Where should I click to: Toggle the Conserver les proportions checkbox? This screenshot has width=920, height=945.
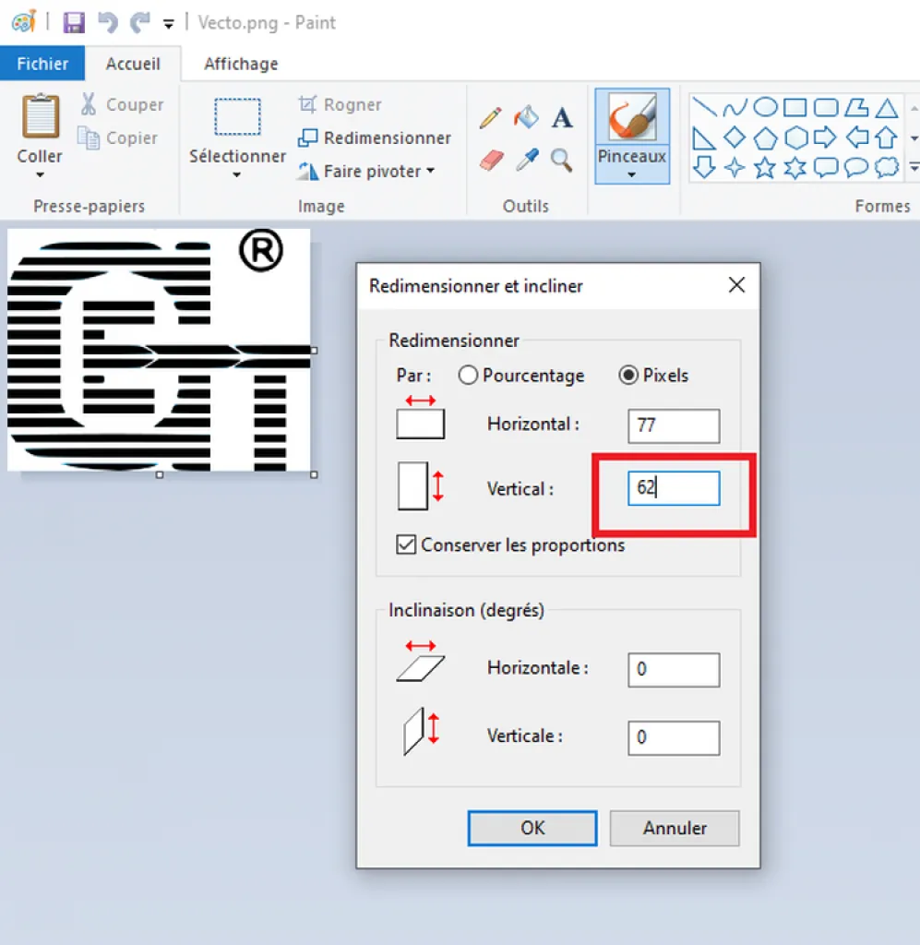406,544
